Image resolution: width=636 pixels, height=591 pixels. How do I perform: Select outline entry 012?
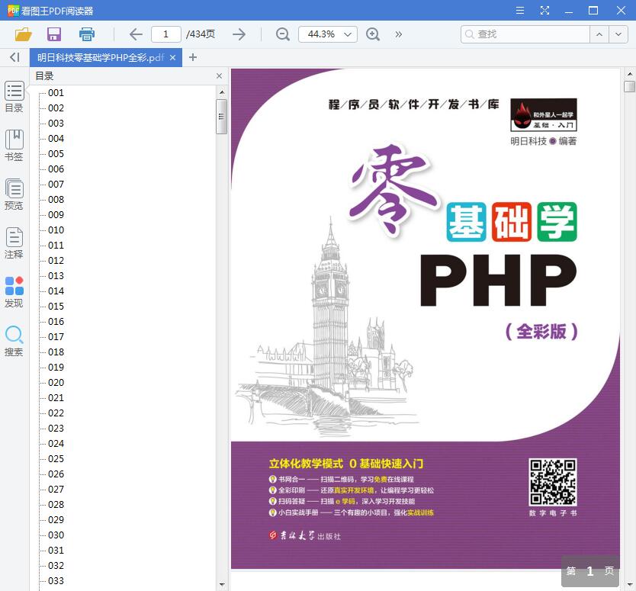coord(56,260)
